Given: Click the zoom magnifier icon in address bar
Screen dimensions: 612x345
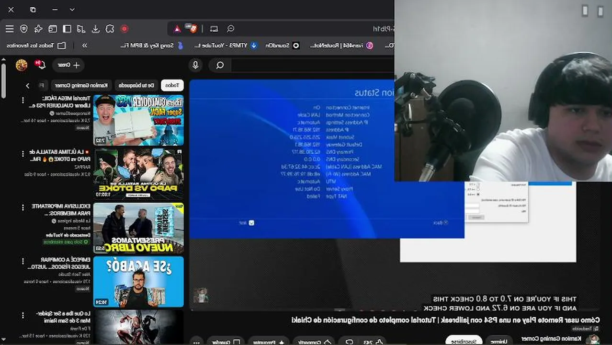Looking at the screenshot, I should pos(230,29).
